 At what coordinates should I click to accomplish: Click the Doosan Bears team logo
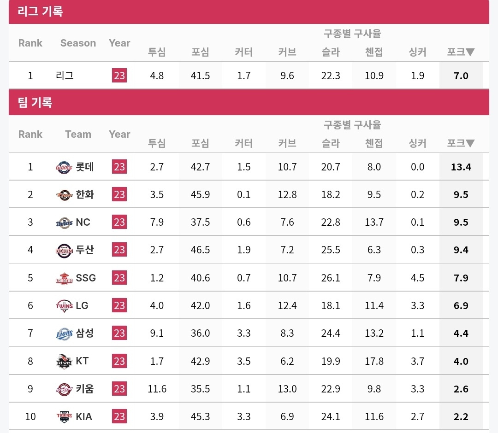point(64,250)
